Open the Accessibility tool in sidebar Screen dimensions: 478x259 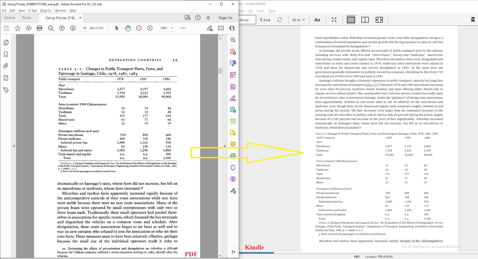point(233,179)
